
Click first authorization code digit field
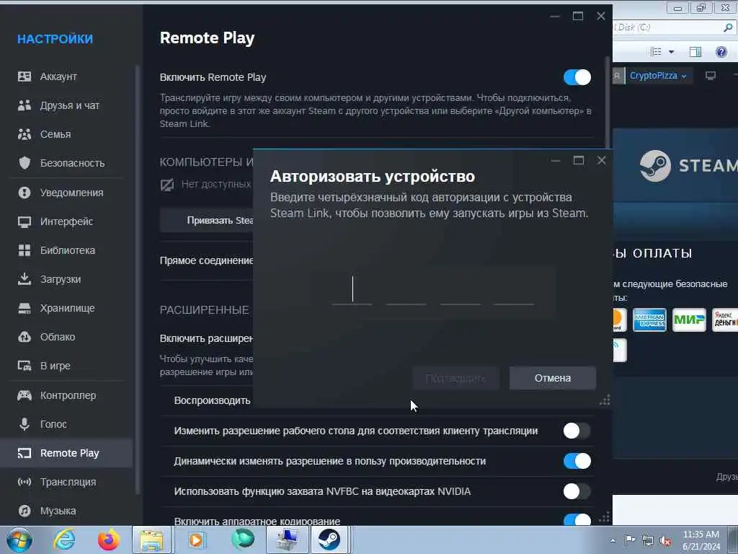click(x=352, y=289)
